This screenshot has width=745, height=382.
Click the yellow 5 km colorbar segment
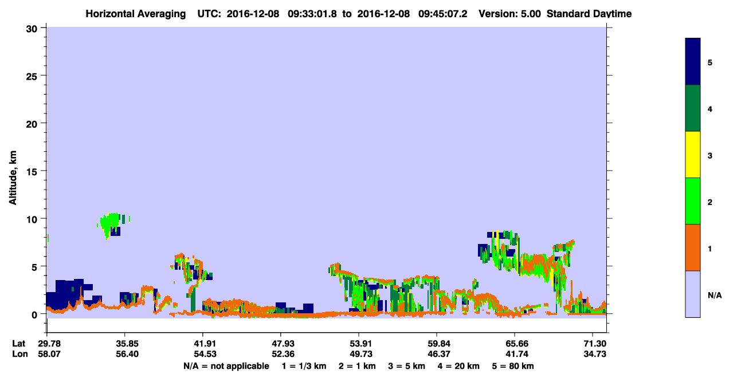click(x=693, y=155)
